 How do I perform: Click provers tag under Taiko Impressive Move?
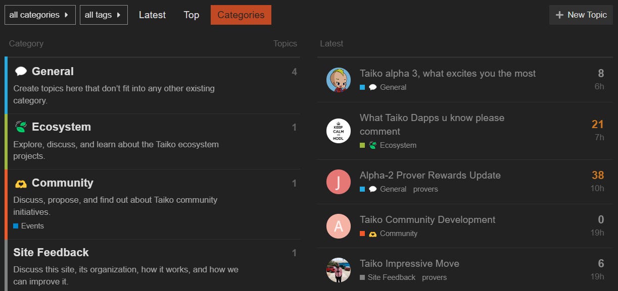click(x=435, y=277)
